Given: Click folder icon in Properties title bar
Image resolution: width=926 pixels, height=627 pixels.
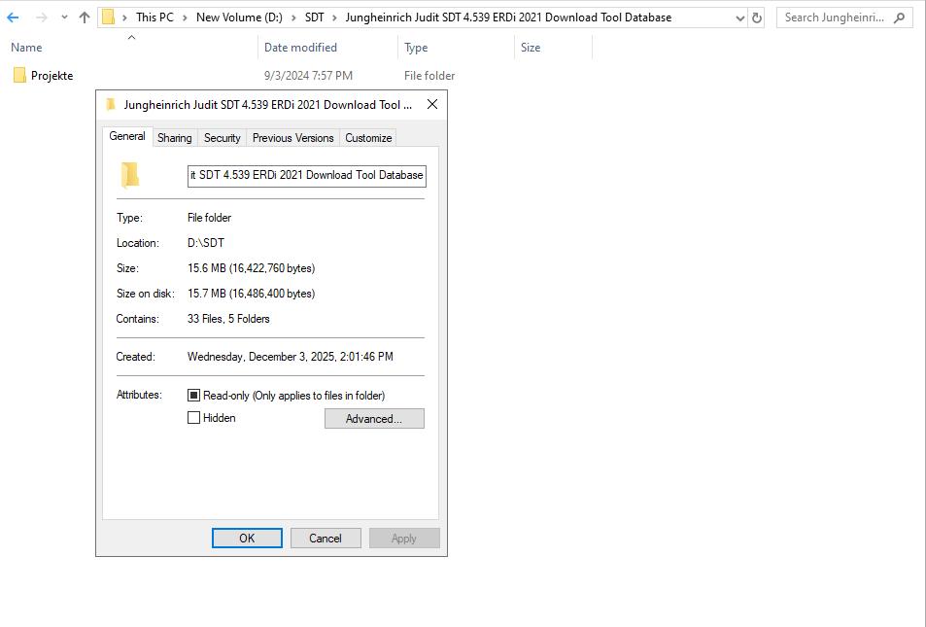Looking at the screenshot, I should pyautogui.click(x=111, y=105).
